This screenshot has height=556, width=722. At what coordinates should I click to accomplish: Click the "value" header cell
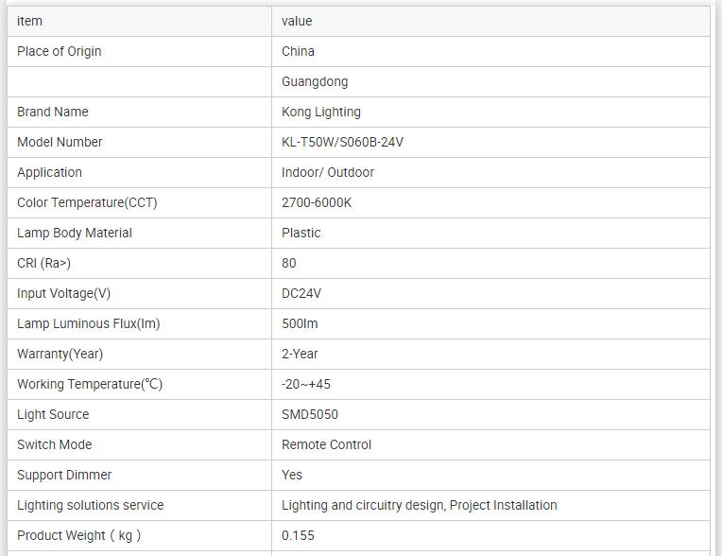(297, 21)
